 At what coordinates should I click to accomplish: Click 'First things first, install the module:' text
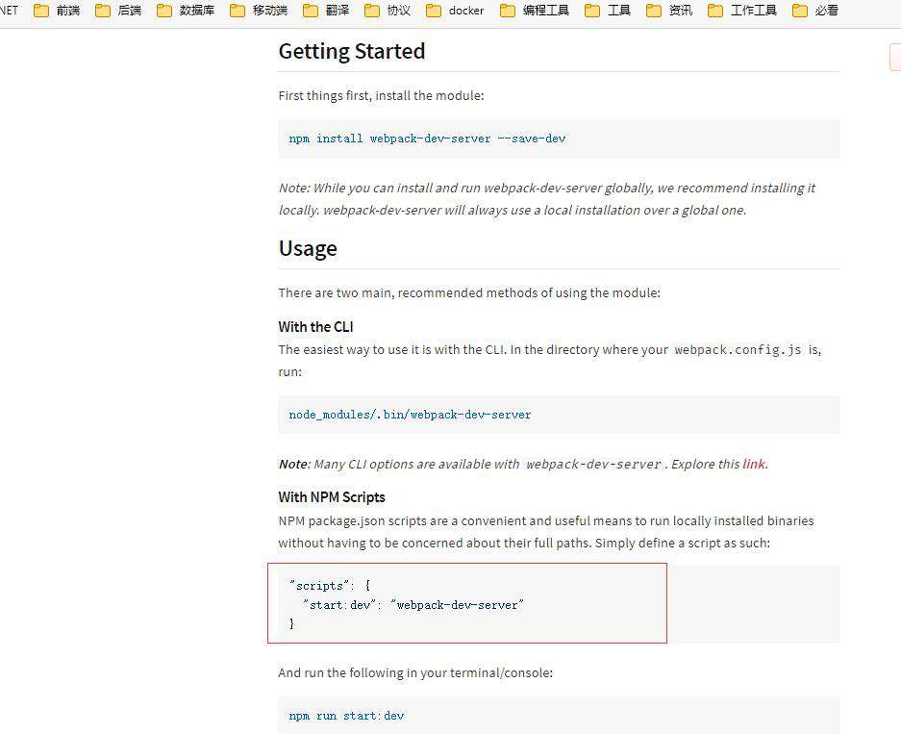381,95
